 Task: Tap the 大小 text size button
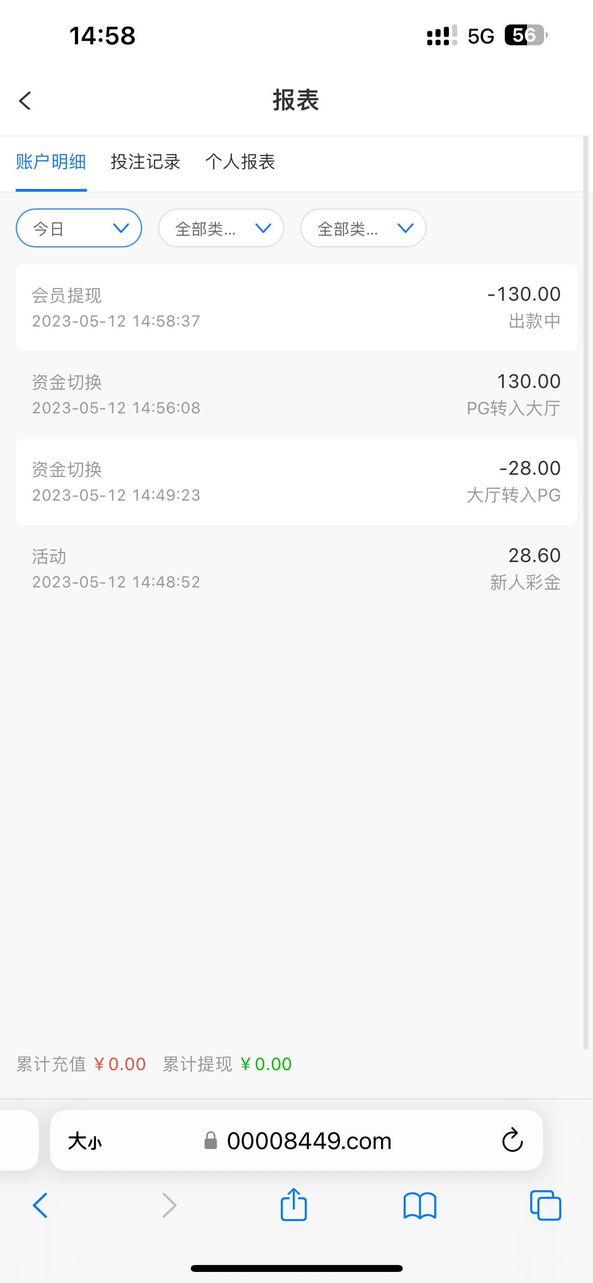85,1141
